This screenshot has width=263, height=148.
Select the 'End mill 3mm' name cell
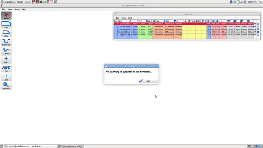(123, 24)
